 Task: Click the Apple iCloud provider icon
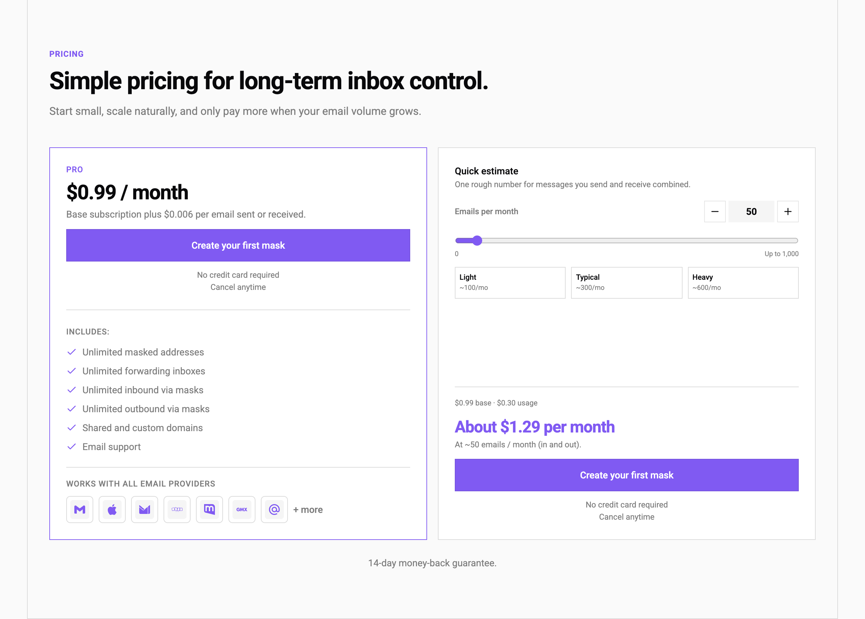pyautogui.click(x=112, y=510)
